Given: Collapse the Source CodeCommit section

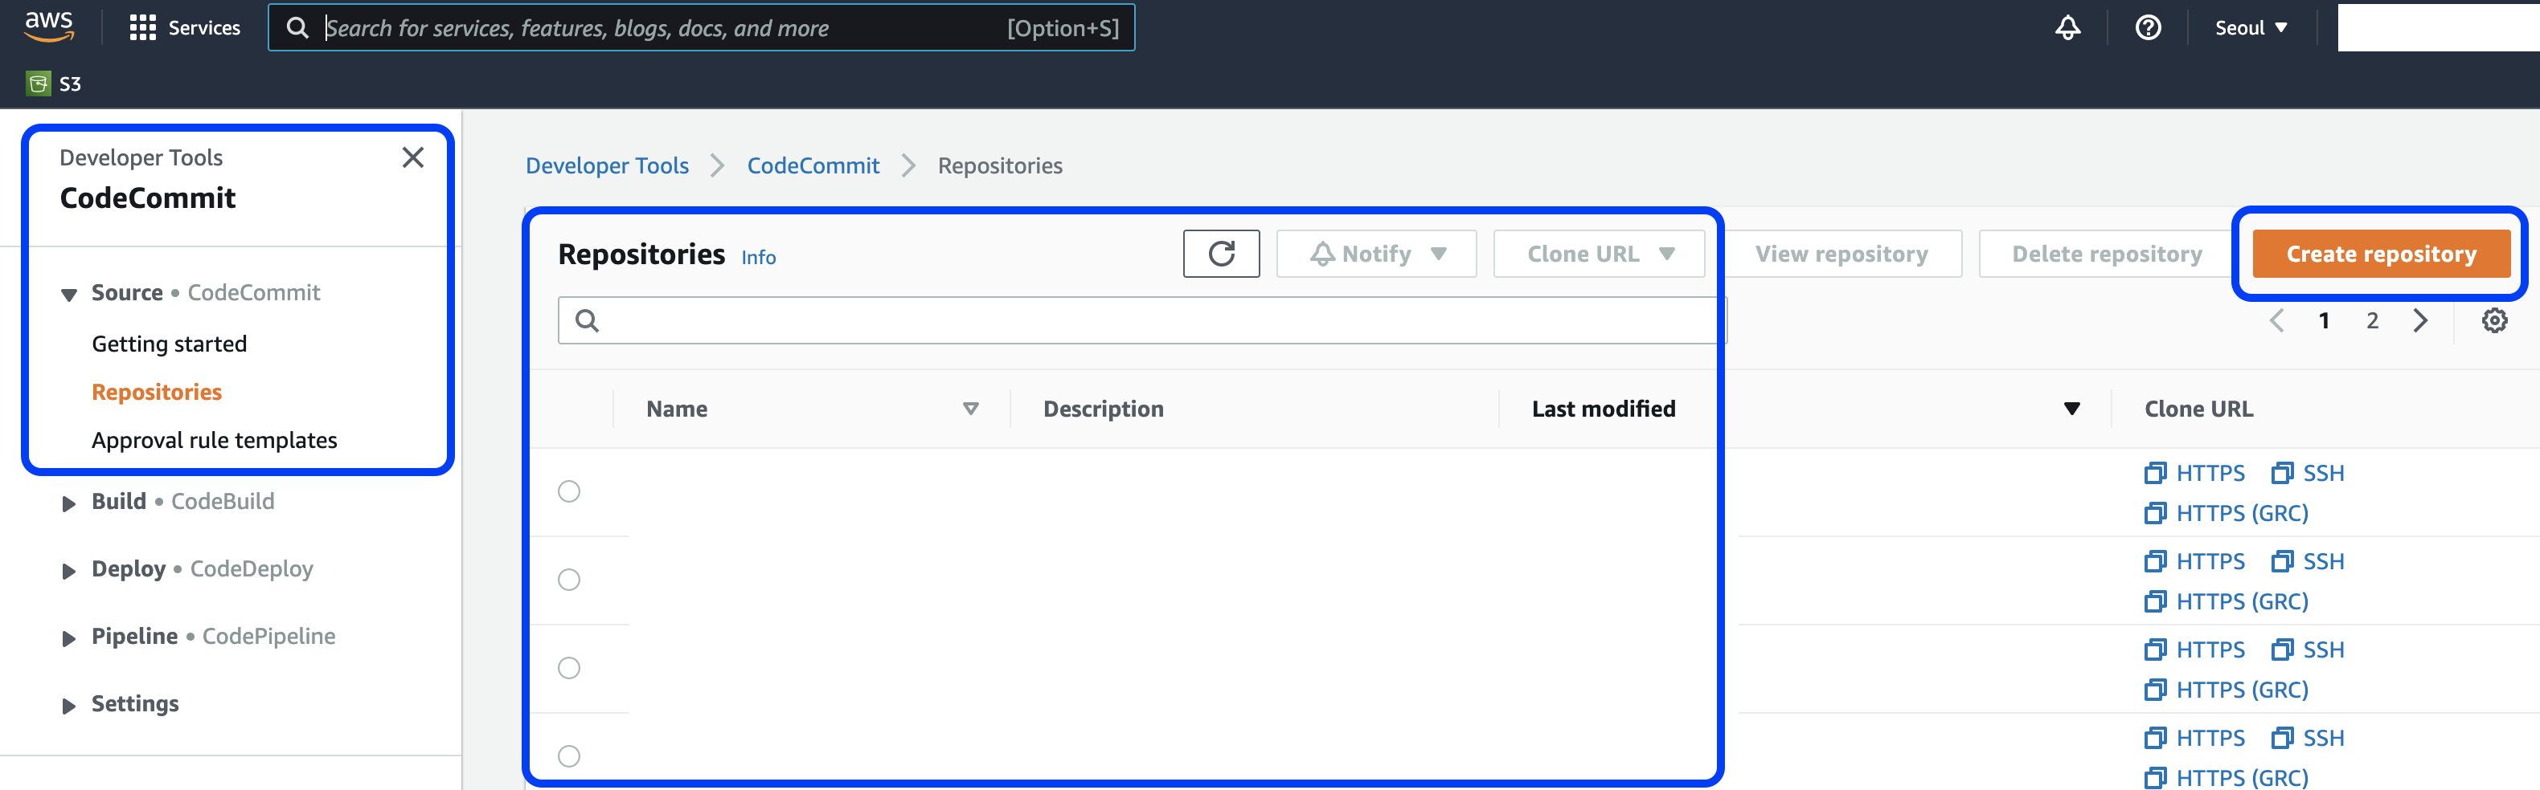Looking at the screenshot, I should [x=69, y=295].
